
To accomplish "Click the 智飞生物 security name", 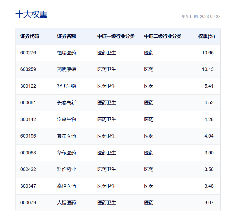I will pyautogui.click(x=66, y=86).
